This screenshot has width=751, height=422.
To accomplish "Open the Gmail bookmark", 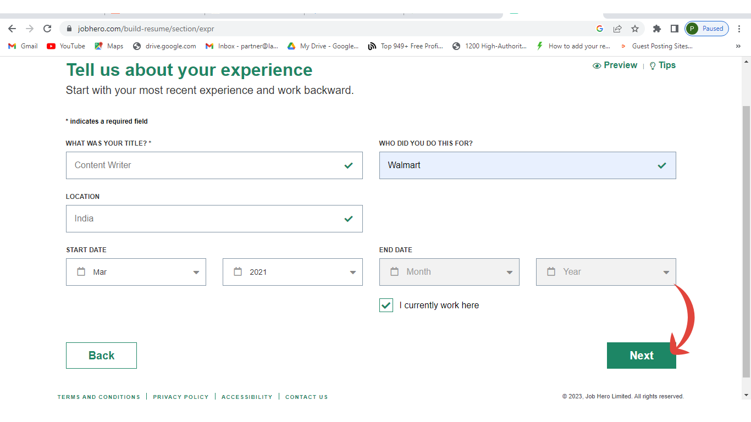I will pyautogui.click(x=23, y=46).
